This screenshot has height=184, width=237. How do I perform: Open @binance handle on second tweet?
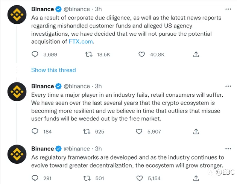coord(77,86)
